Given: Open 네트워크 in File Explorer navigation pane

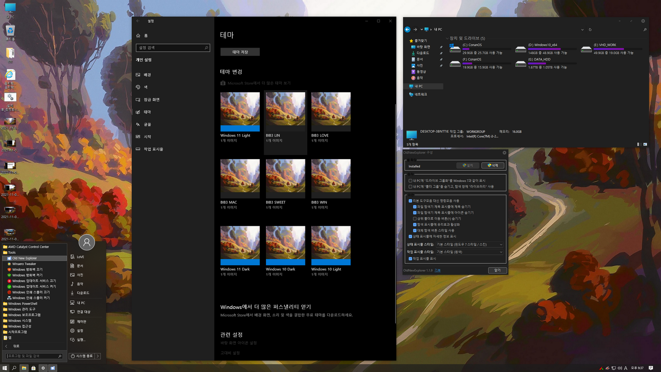Looking at the screenshot, I should pyautogui.click(x=418, y=94).
